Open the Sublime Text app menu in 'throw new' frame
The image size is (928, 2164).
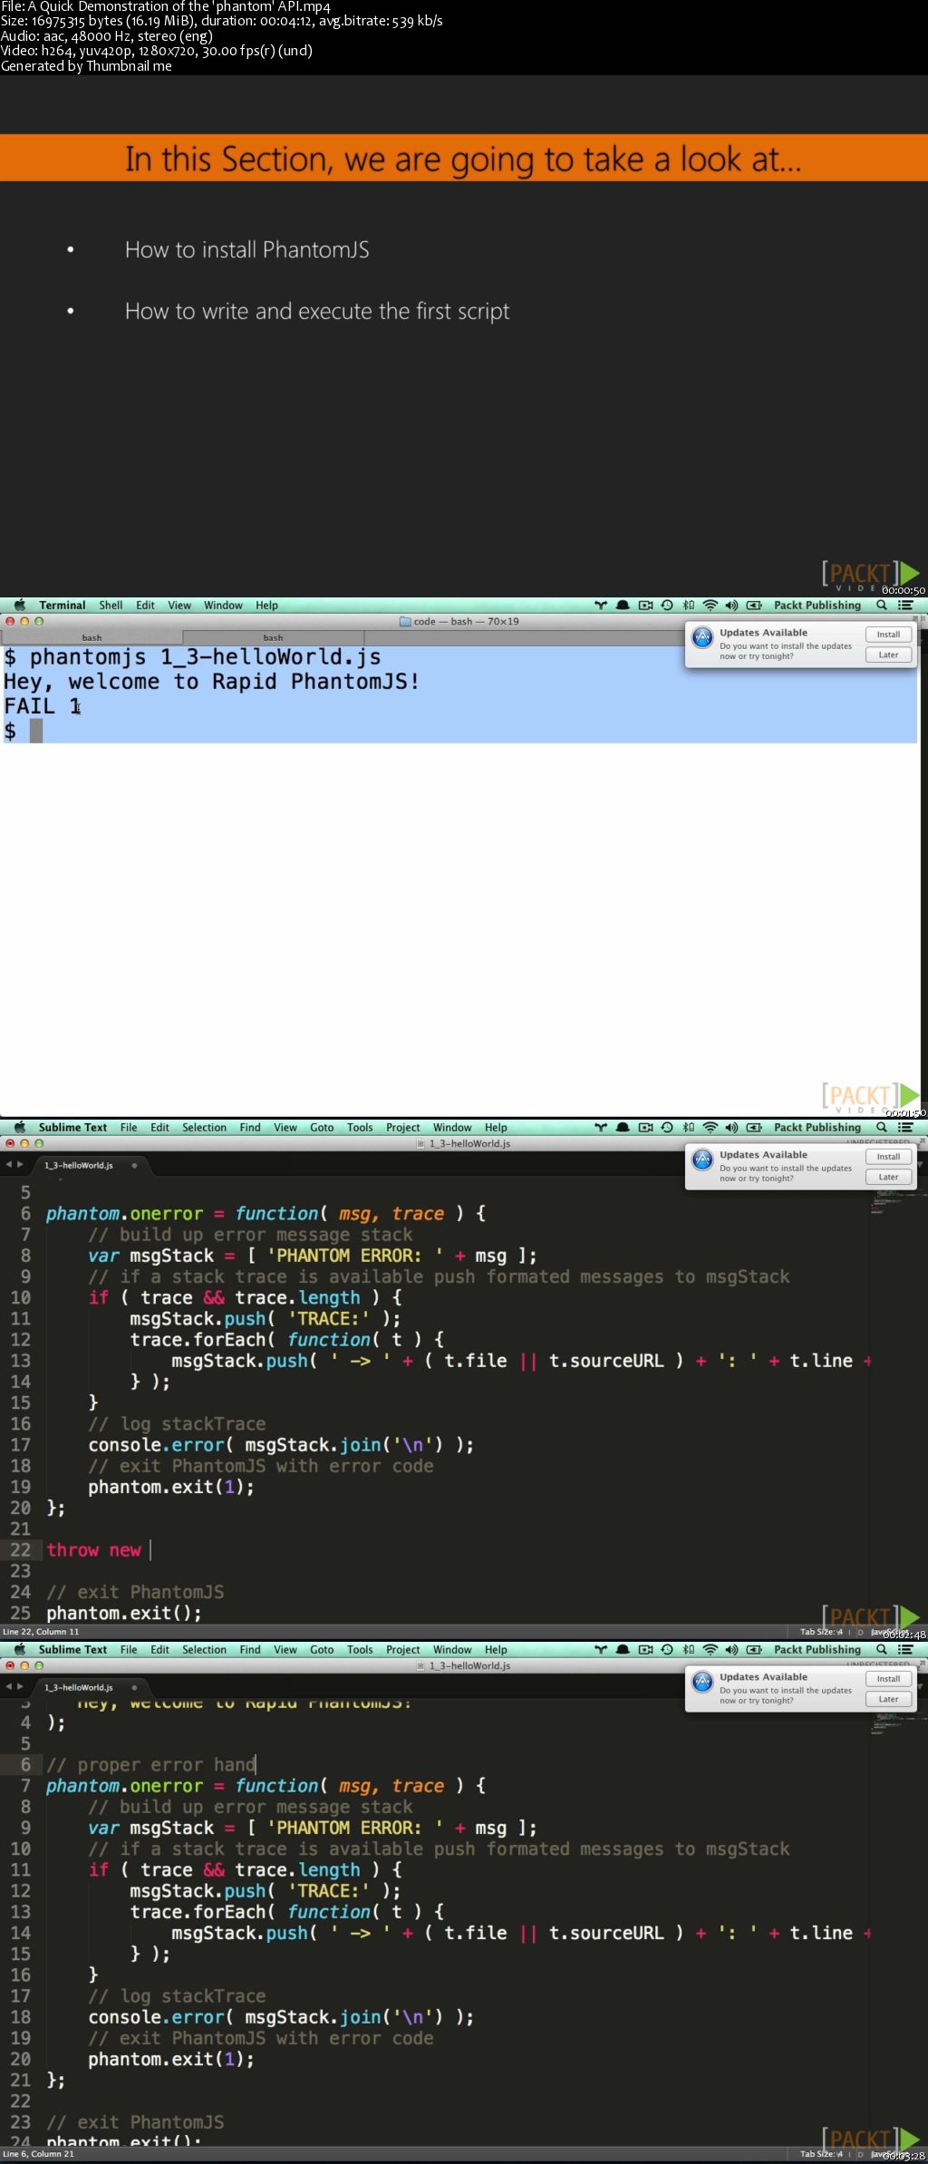[x=72, y=1127]
